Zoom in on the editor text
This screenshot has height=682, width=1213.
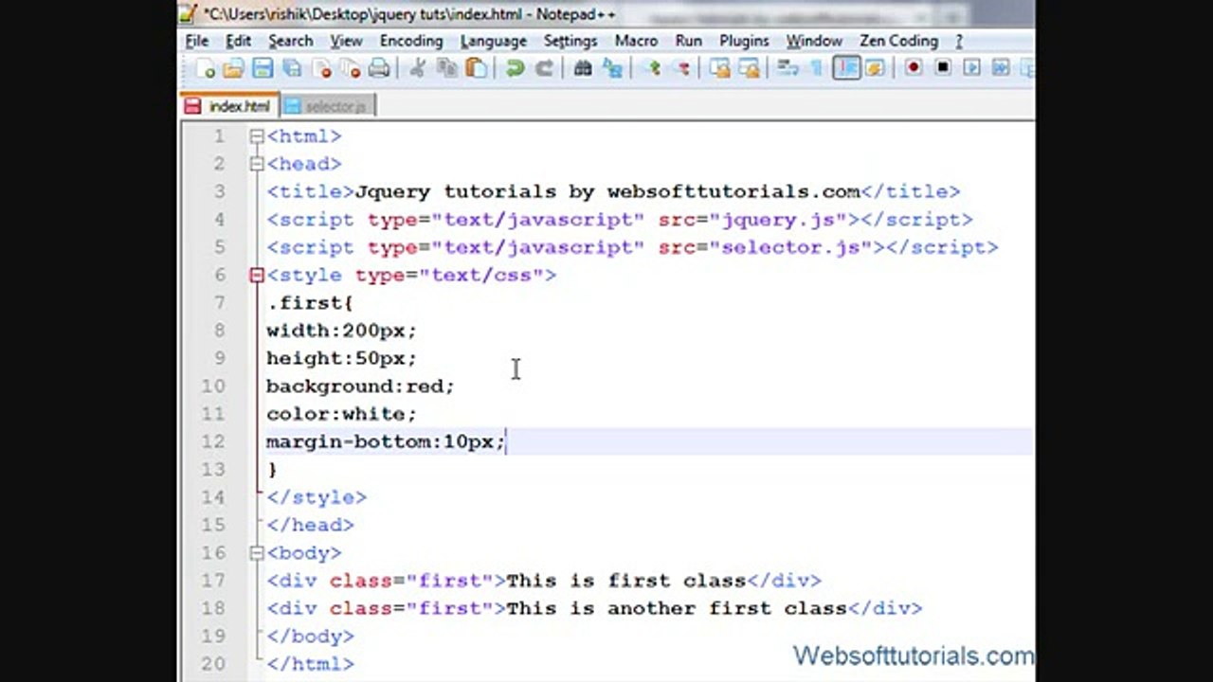click(654, 68)
